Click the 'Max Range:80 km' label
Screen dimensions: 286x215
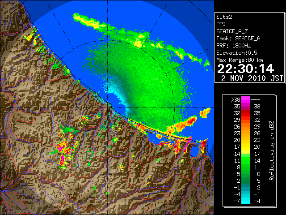click(240, 60)
